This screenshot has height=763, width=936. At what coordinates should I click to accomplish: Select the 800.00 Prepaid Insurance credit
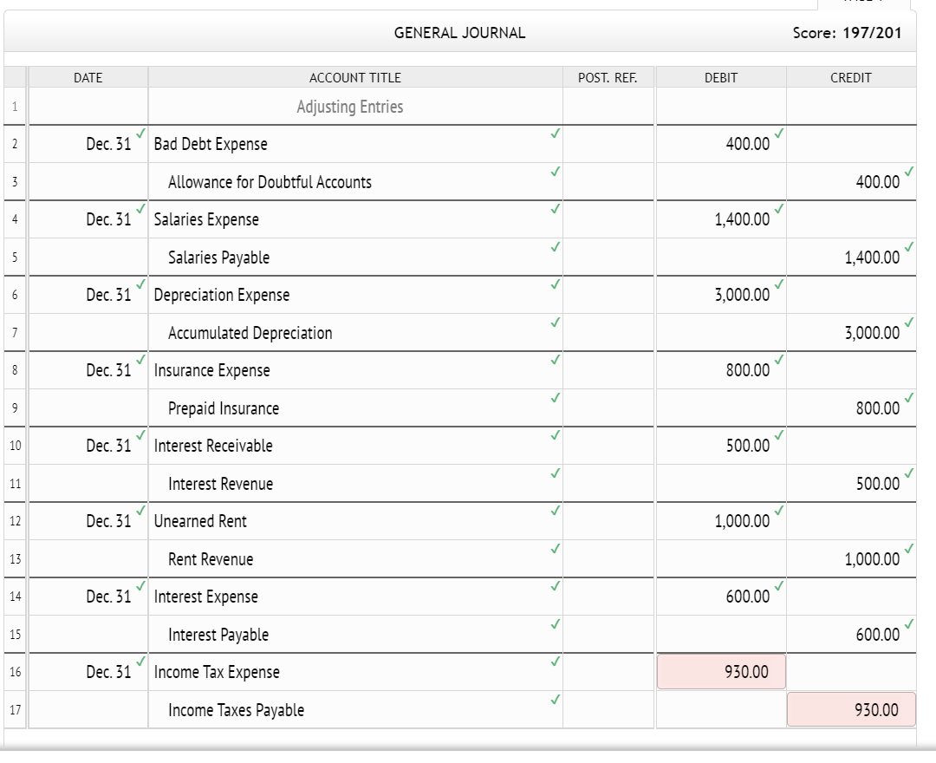877,408
